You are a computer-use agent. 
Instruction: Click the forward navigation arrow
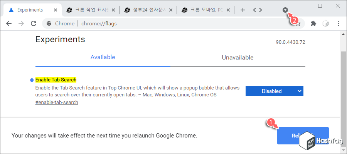click(x=21, y=23)
